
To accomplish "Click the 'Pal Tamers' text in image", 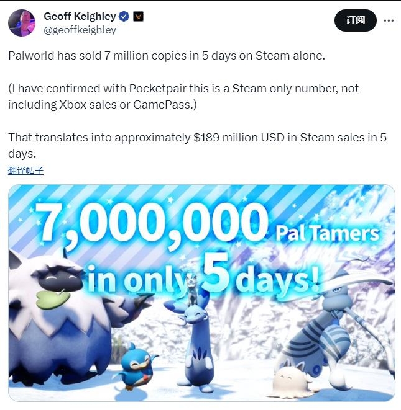I will click(327, 233).
